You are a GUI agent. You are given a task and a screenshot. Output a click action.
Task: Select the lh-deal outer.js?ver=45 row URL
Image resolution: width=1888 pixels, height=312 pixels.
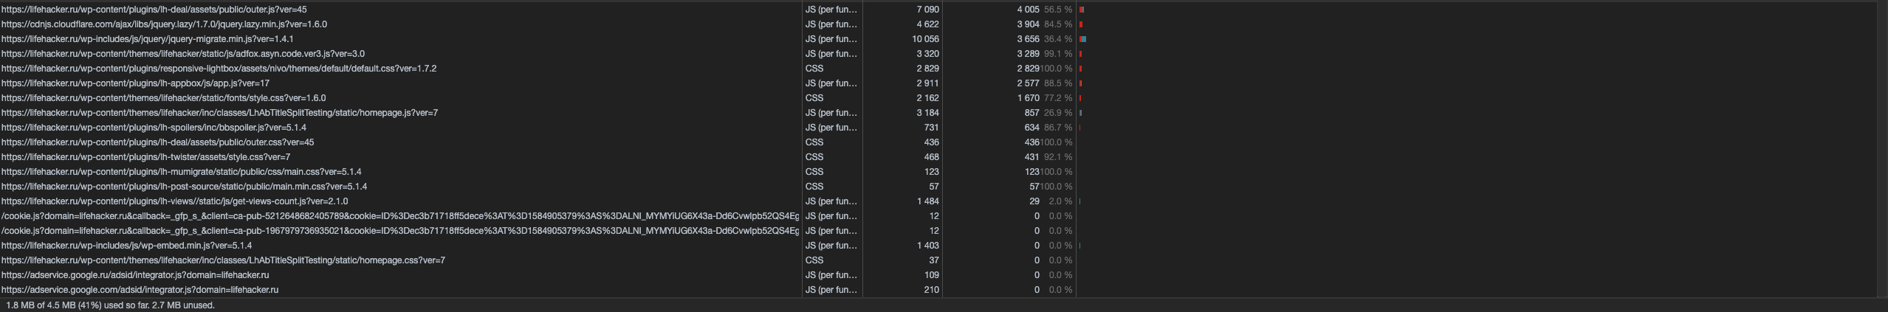154,10
